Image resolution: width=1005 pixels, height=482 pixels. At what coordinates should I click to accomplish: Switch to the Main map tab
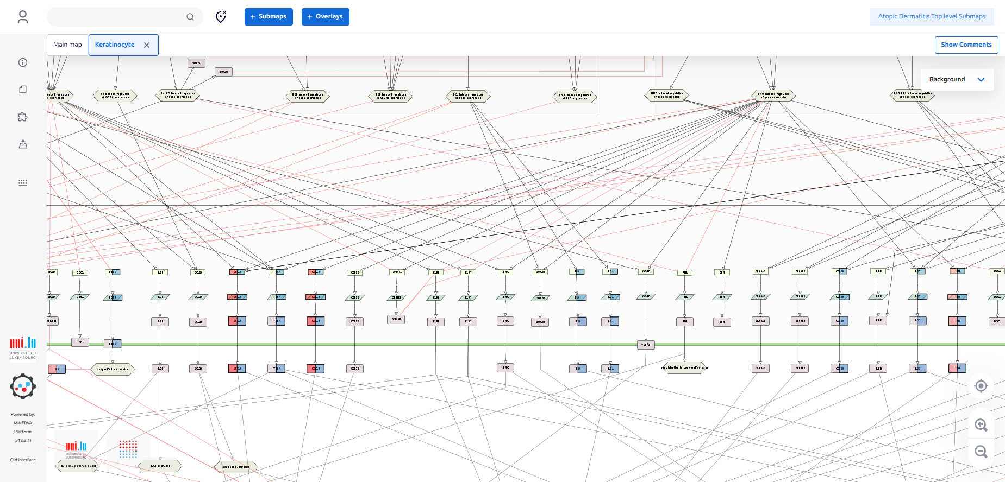[67, 45]
